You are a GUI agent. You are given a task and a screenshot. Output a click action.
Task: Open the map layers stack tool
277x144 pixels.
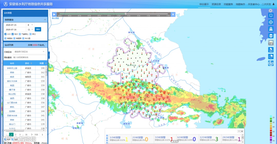pos(271,36)
